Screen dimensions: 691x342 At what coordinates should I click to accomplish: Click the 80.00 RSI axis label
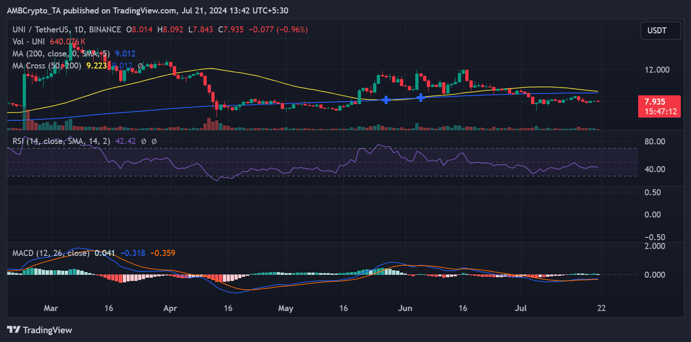pos(656,141)
